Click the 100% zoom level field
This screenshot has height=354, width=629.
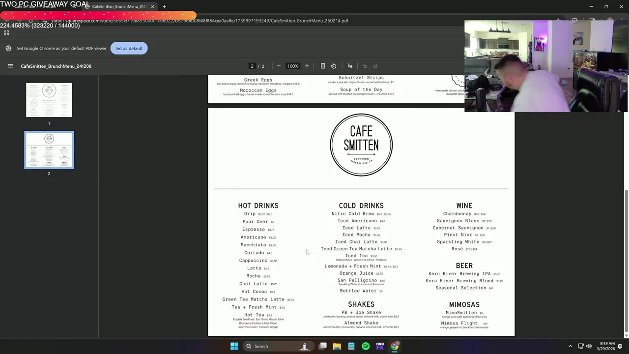(293, 66)
